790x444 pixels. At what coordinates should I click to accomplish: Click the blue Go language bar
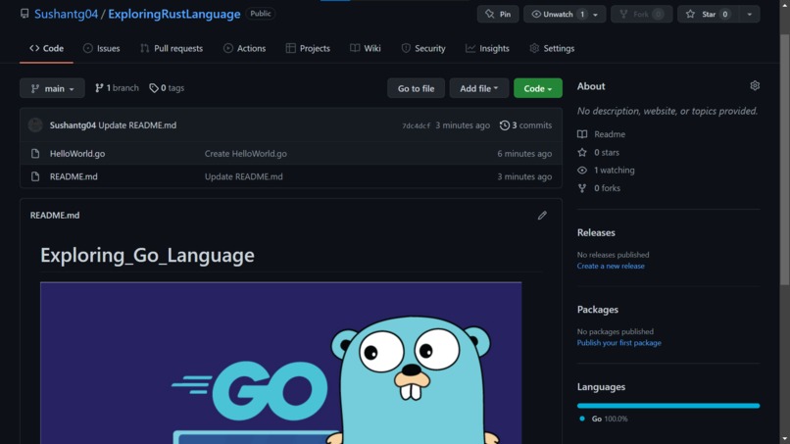click(x=668, y=405)
